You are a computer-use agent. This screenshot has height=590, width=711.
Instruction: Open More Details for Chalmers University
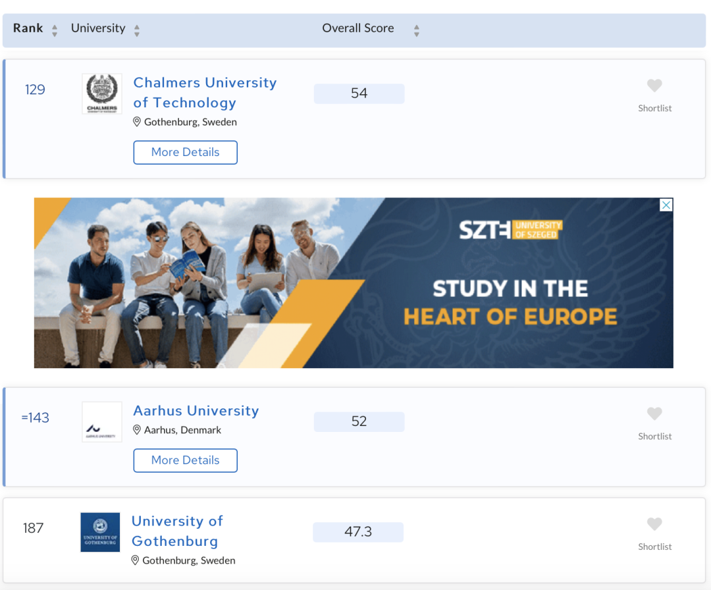pos(185,152)
